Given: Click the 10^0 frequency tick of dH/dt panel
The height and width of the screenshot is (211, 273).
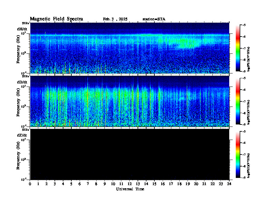Looking at the screenshot, I should pos(23,53).
